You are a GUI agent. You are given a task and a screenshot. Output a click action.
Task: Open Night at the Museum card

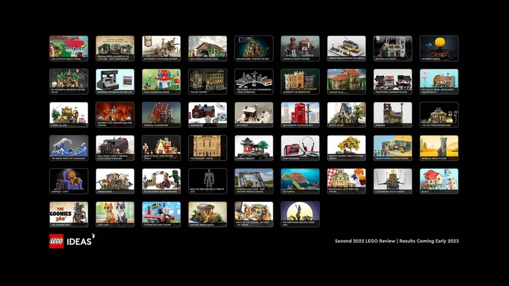pos(254,214)
